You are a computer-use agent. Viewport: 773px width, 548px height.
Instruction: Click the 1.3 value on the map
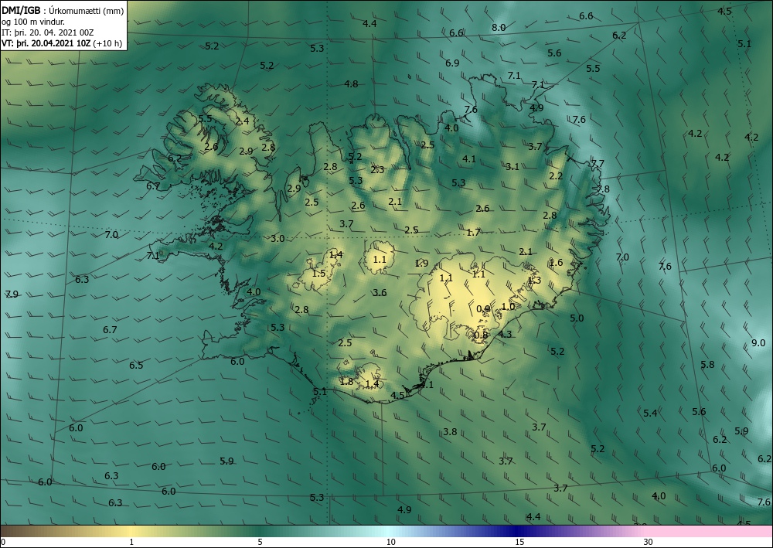click(534, 281)
